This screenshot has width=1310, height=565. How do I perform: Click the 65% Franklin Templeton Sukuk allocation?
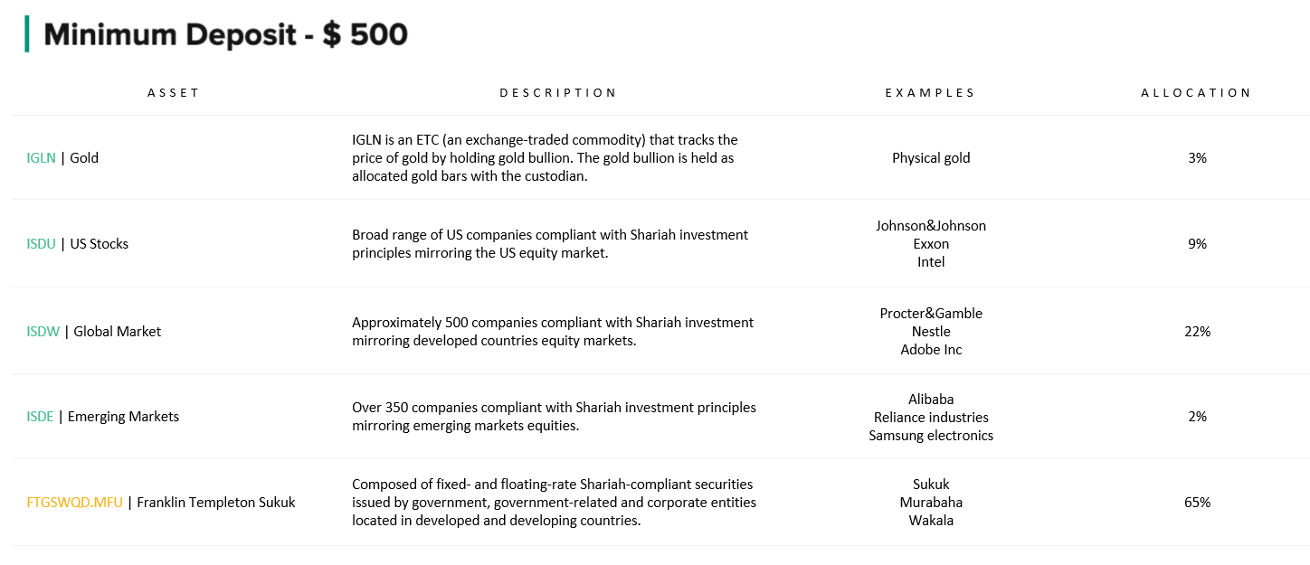(x=1198, y=503)
